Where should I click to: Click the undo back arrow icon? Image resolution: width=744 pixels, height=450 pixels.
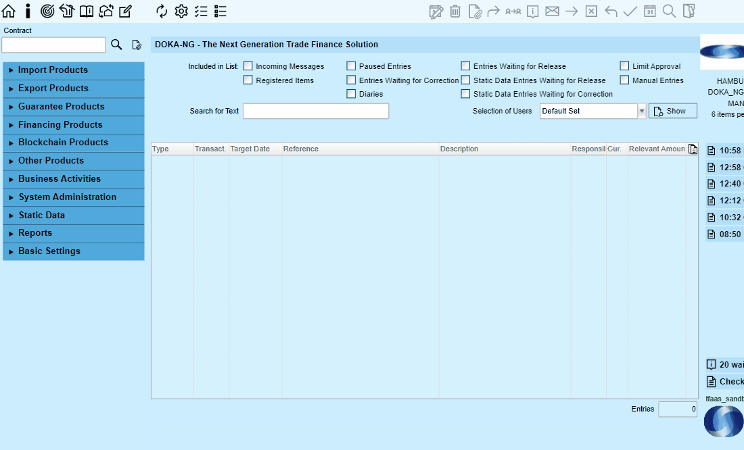(x=611, y=11)
